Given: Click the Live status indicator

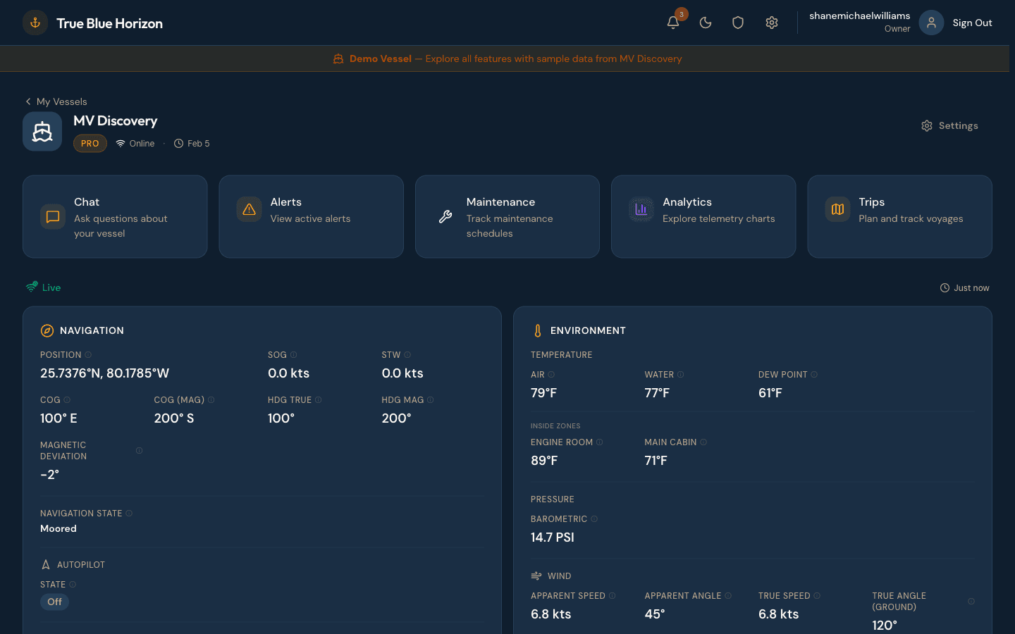Looking at the screenshot, I should click(43, 287).
